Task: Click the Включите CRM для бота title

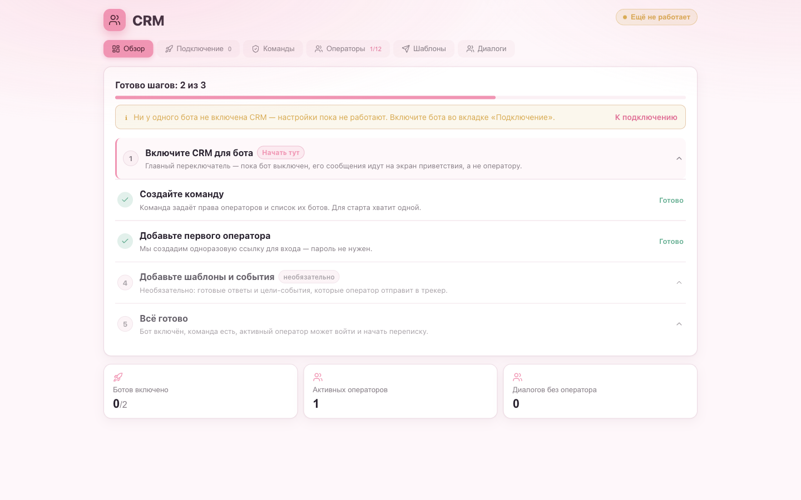Action: pyautogui.click(x=199, y=153)
